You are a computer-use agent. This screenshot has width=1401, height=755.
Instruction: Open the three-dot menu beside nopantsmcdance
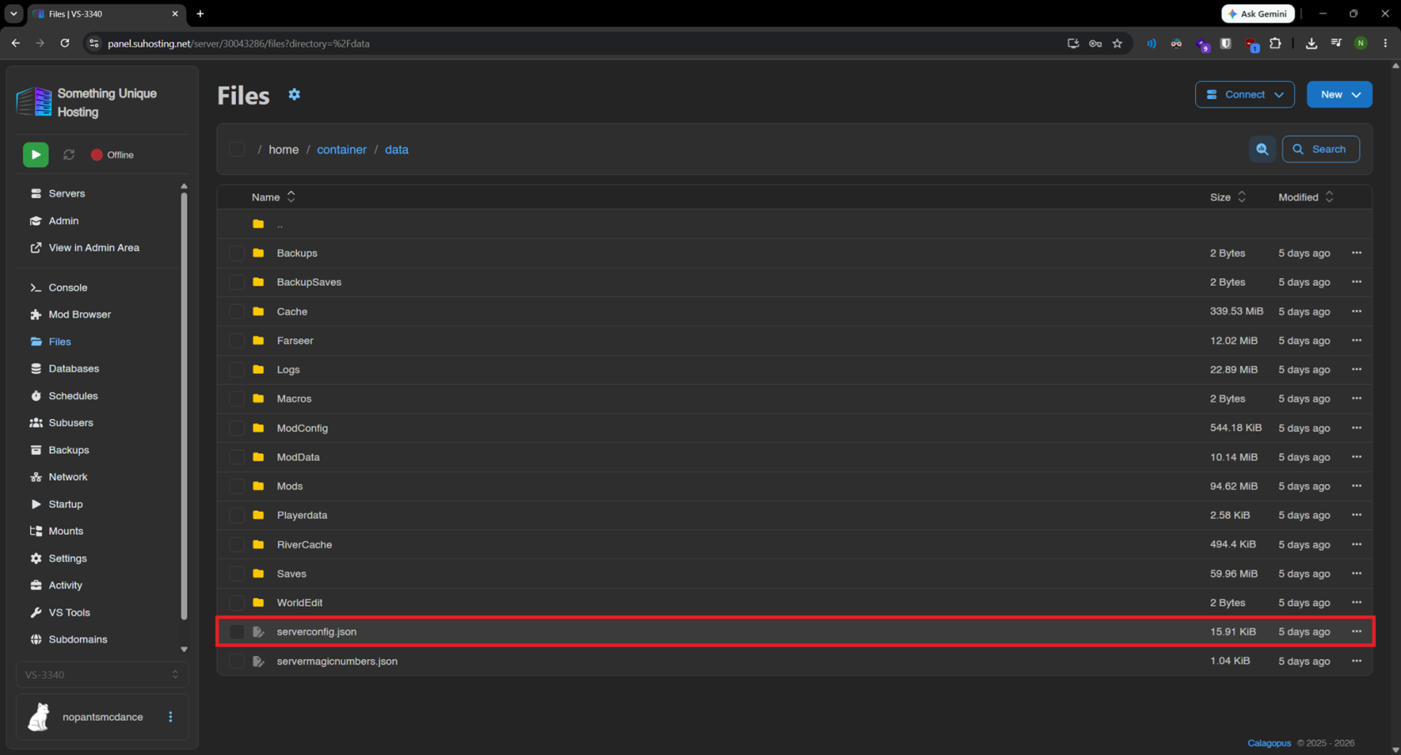[171, 717]
